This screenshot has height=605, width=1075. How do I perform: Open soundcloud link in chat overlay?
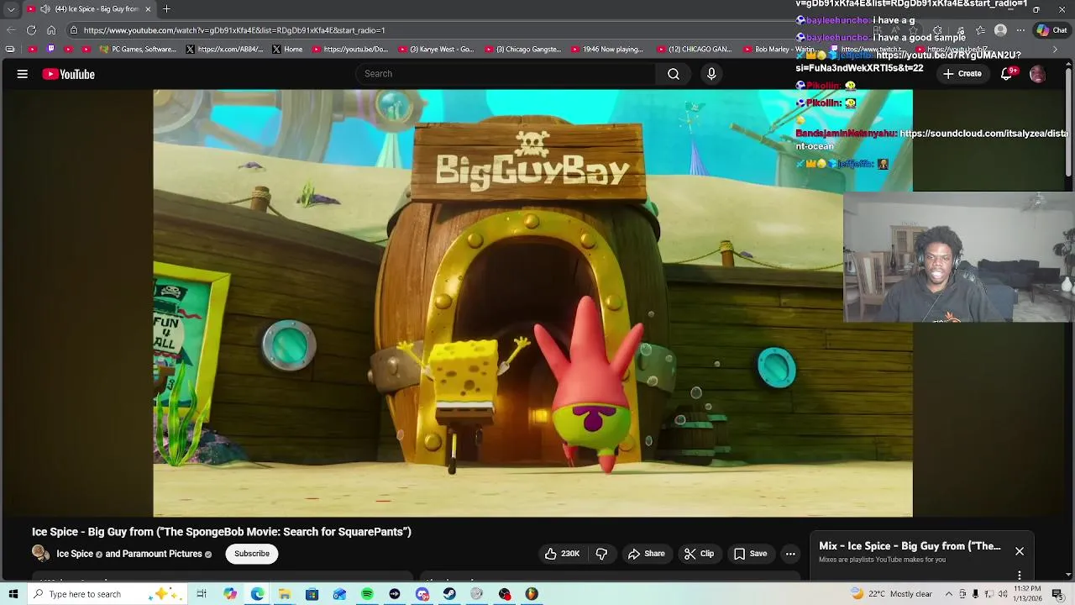(x=932, y=139)
